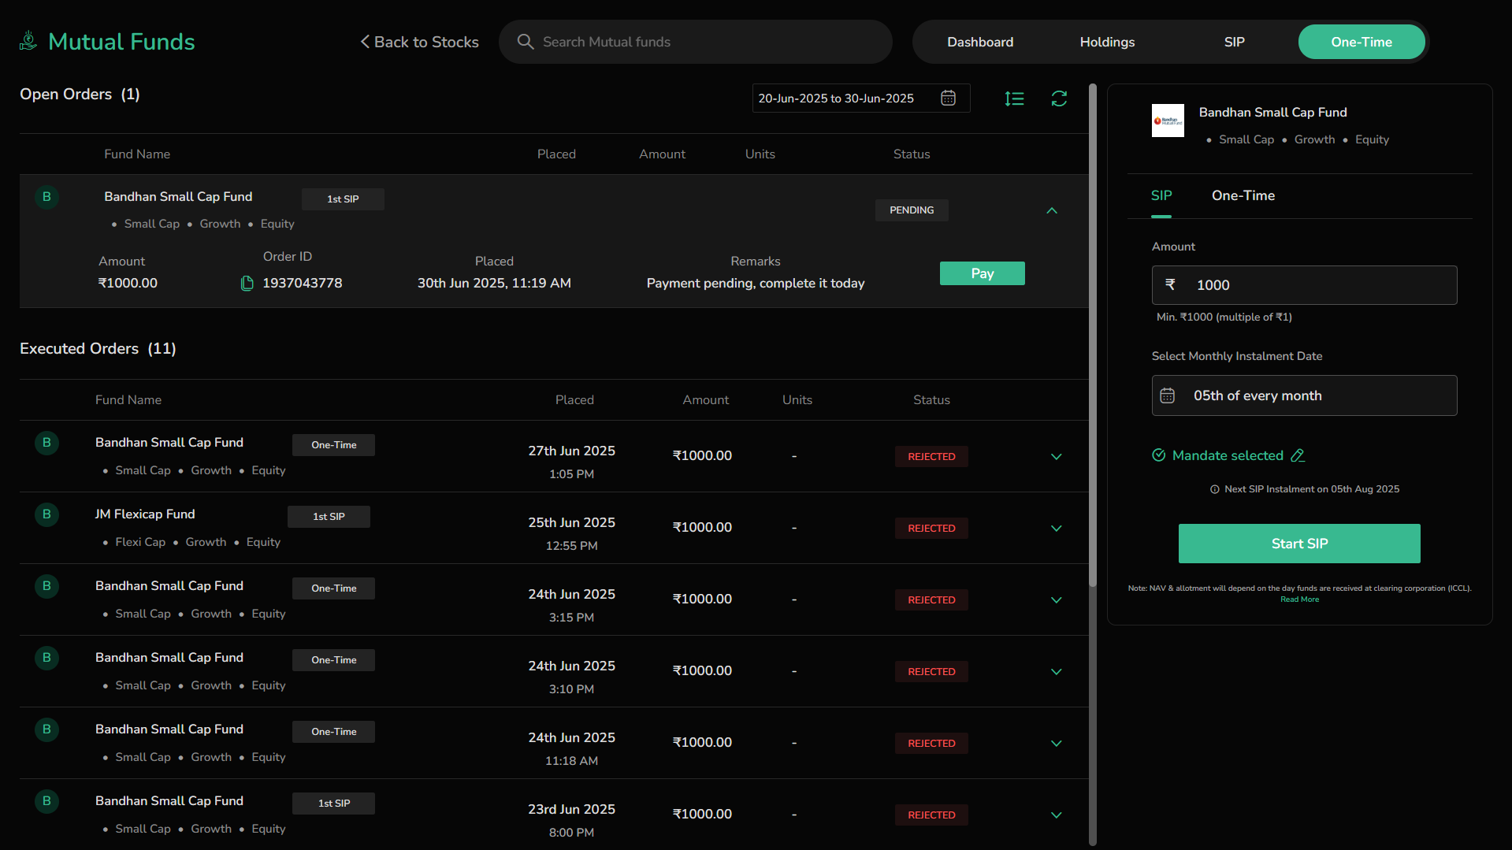Refresh the orders list
The height and width of the screenshot is (850, 1512).
click(x=1059, y=98)
